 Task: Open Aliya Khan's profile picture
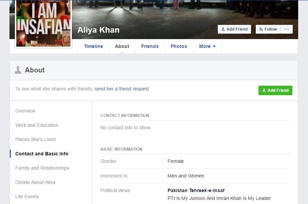click(43, 23)
